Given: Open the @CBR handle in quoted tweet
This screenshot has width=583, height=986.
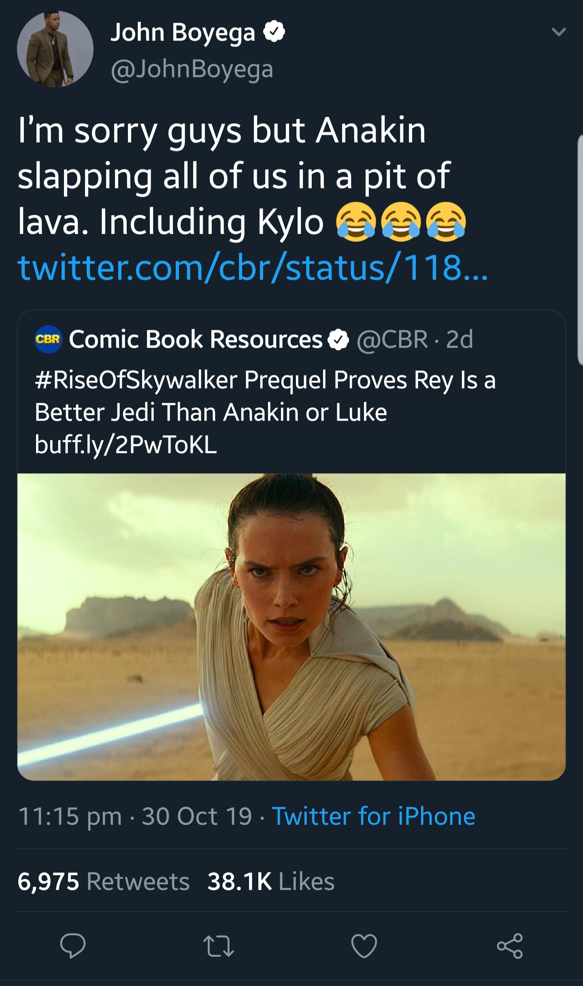Looking at the screenshot, I should [392, 340].
